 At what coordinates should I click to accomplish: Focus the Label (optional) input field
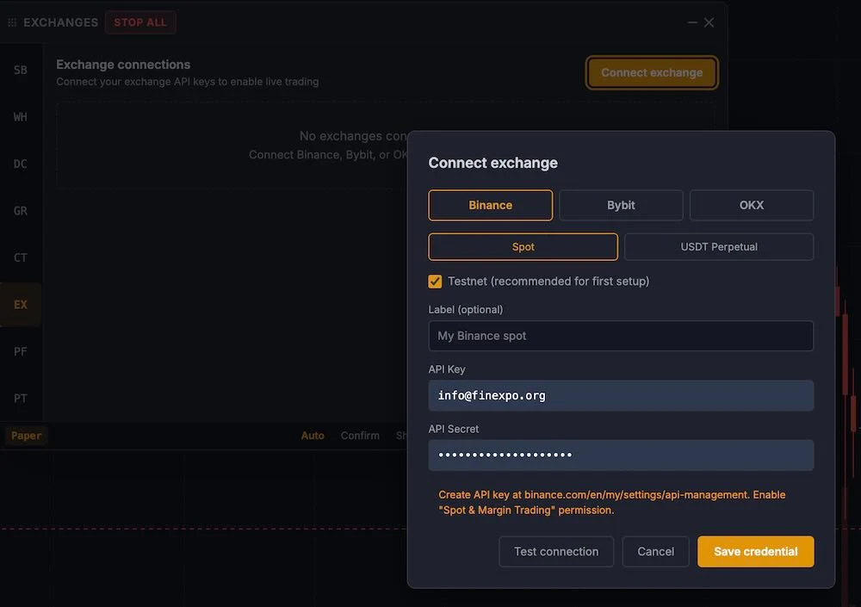coord(621,336)
